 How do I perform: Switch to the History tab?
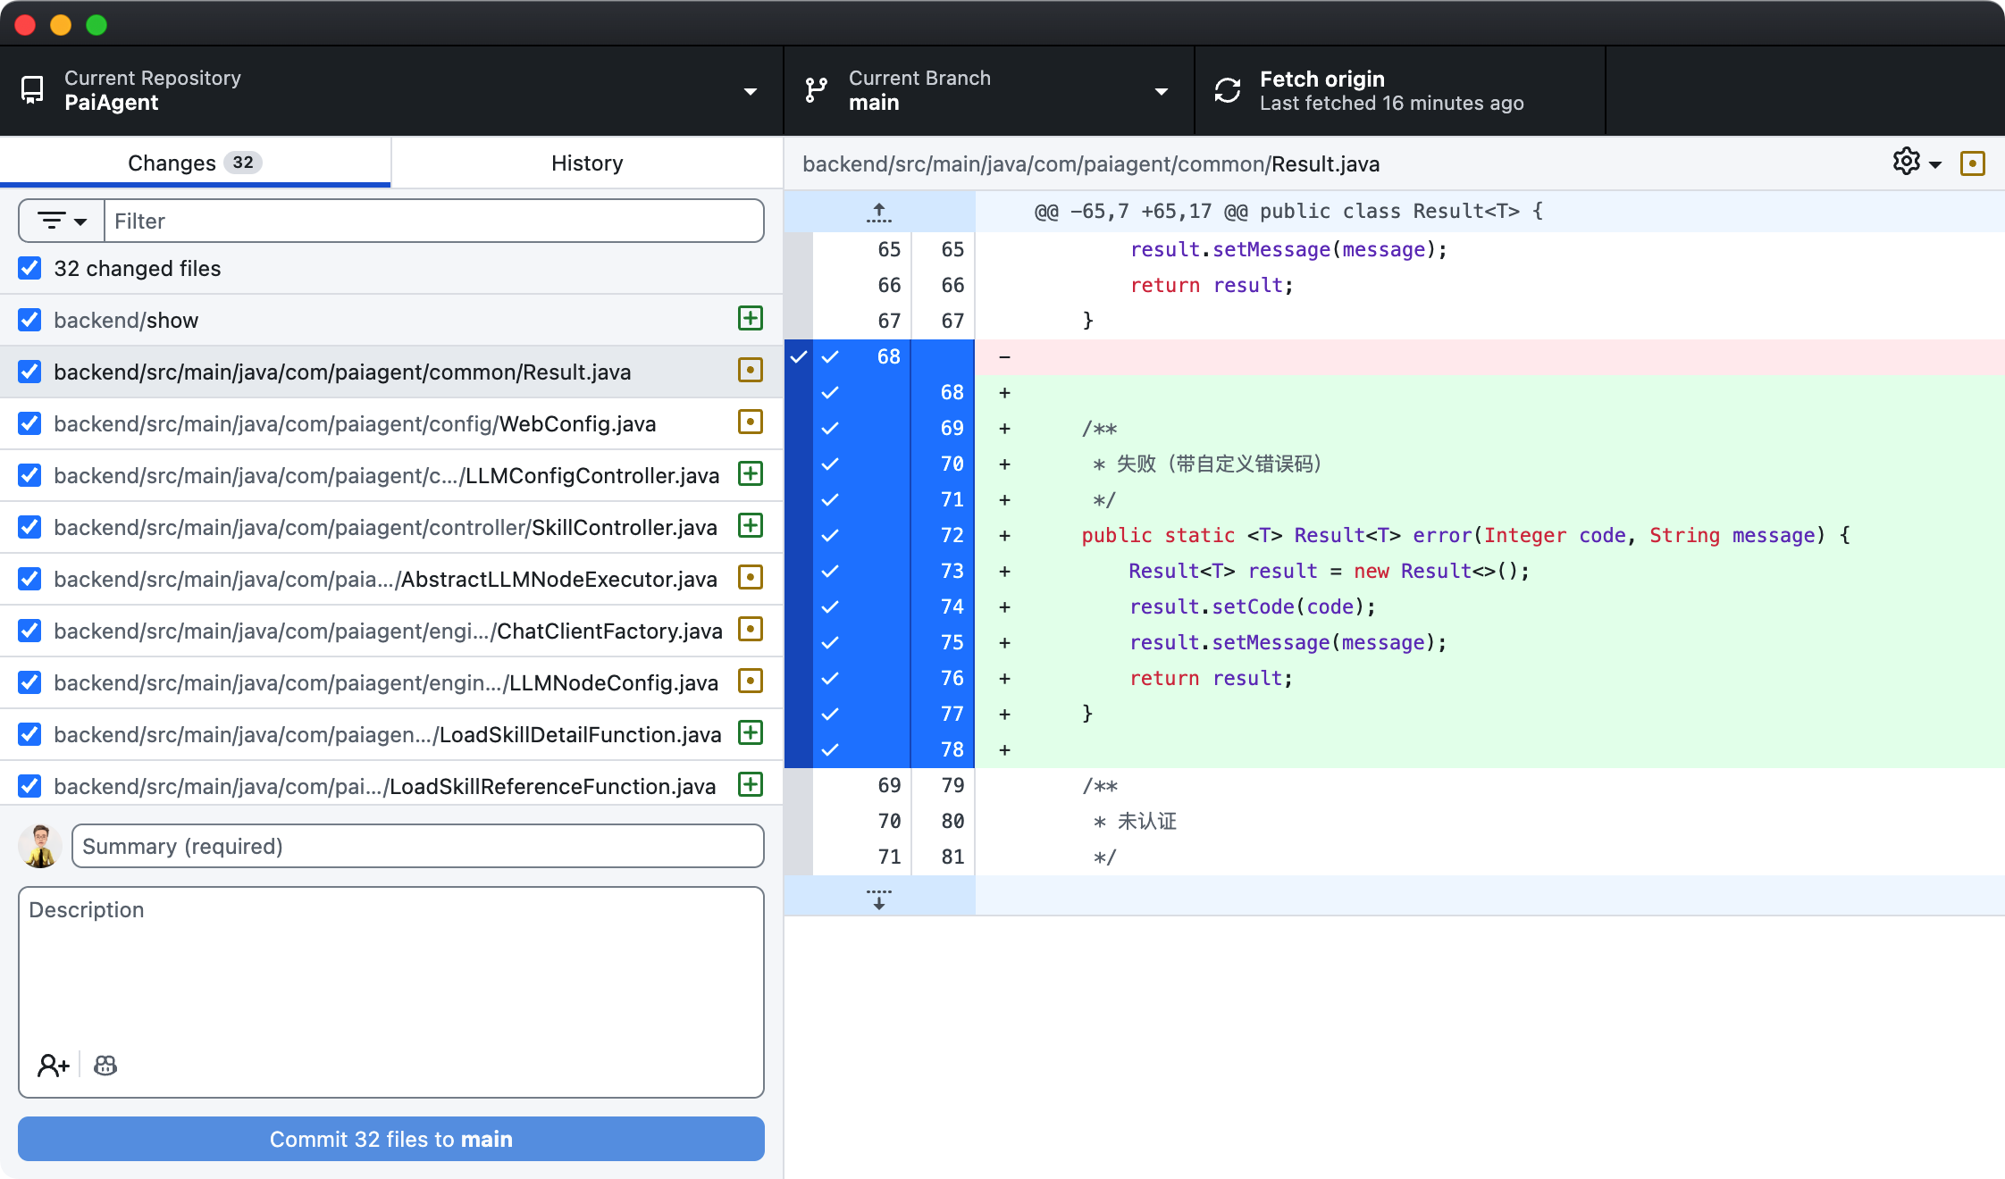tap(587, 163)
